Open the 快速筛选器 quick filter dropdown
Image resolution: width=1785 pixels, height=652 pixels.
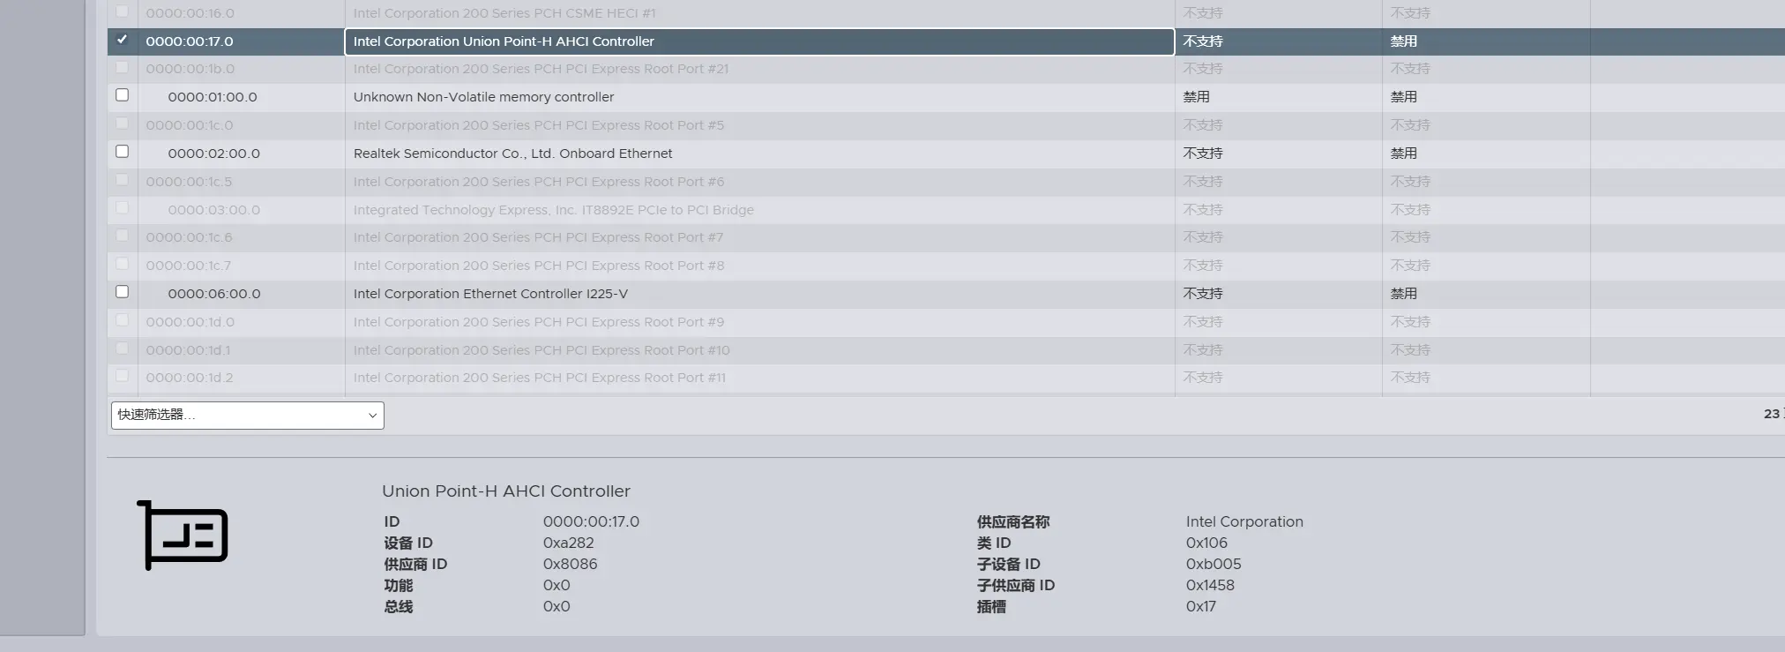247,415
